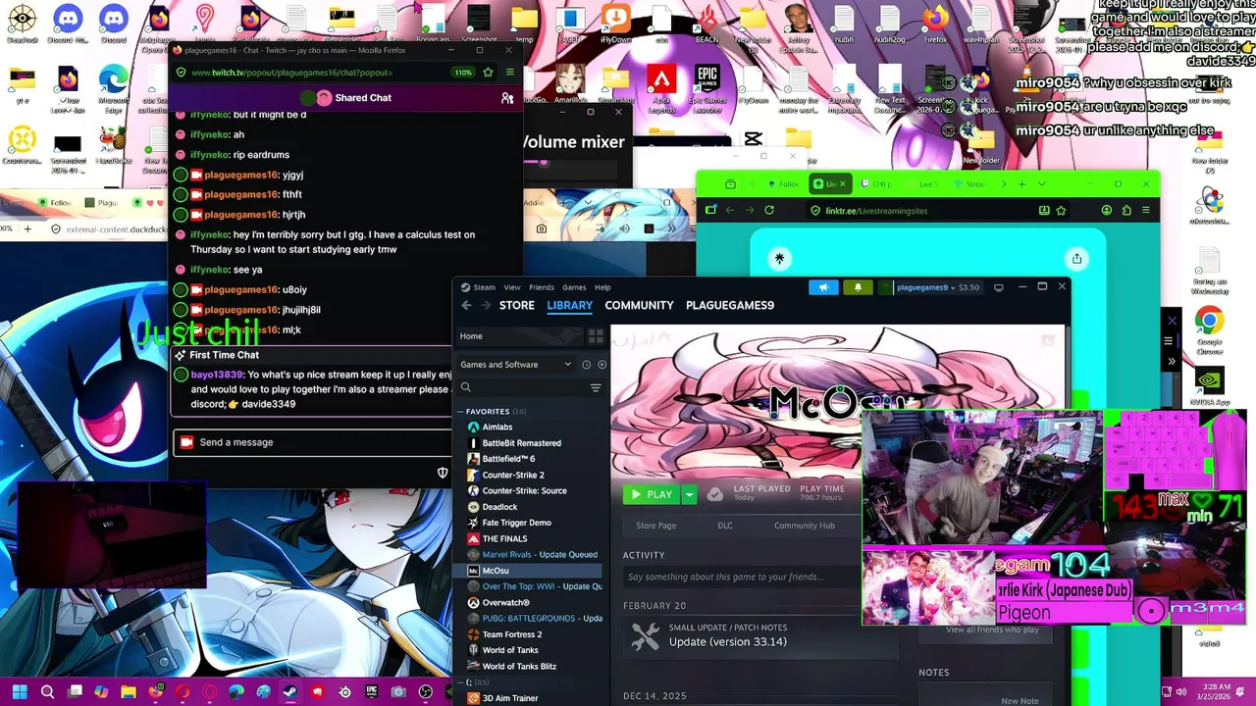
Task: Open the Steam menu in Steam's menu bar
Action: click(485, 287)
